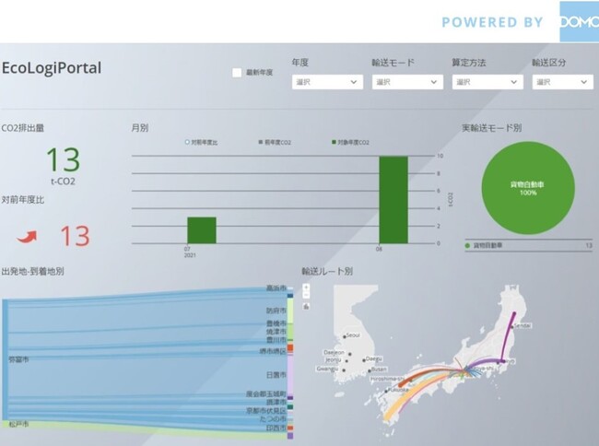Open the 輸送モード dropdown
This screenshot has height=446, width=599.
click(x=407, y=82)
